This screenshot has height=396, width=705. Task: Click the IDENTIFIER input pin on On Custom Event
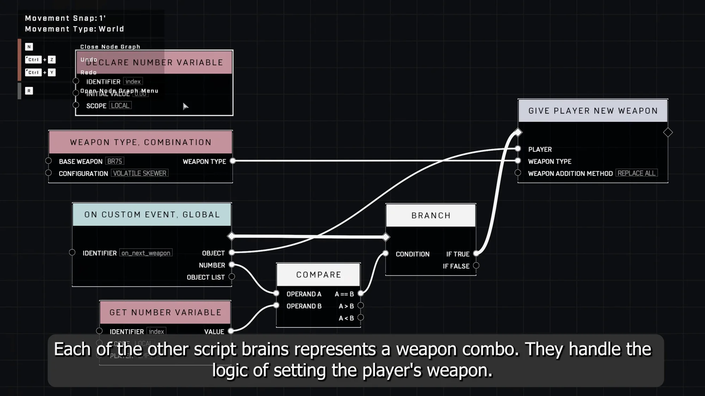(72, 252)
